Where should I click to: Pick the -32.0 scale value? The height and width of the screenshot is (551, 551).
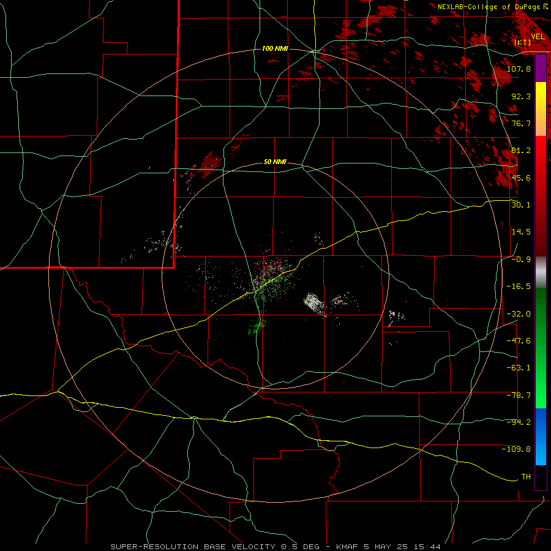519,313
